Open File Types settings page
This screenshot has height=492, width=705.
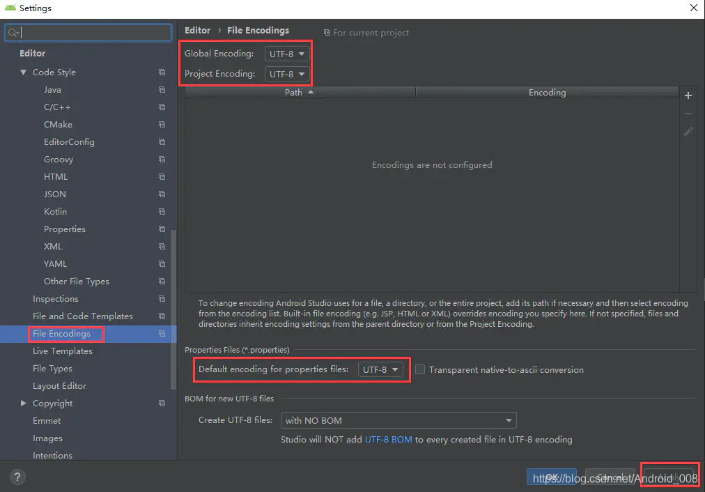(x=52, y=369)
